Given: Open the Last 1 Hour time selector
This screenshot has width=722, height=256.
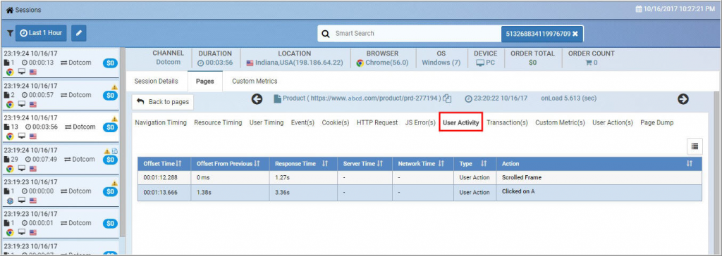Looking at the screenshot, I should point(41,33).
